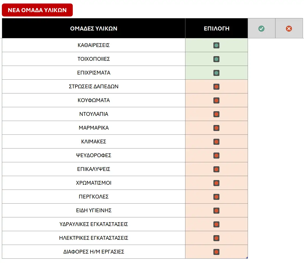The image size is (304, 263).
Task: Click the ΟΜΑΔΕΣ ΥΛΙΚΩΝ column header
Action: coord(94,29)
